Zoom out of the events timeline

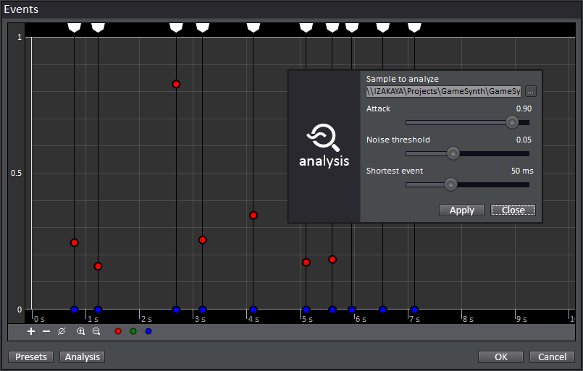pos(96,331)
